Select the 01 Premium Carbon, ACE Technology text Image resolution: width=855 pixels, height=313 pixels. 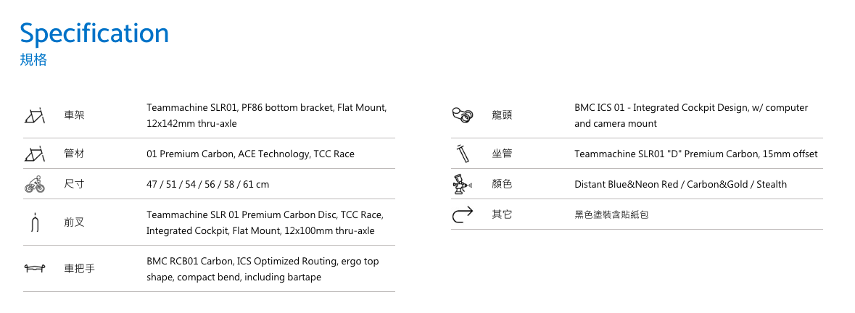(228, 154)
